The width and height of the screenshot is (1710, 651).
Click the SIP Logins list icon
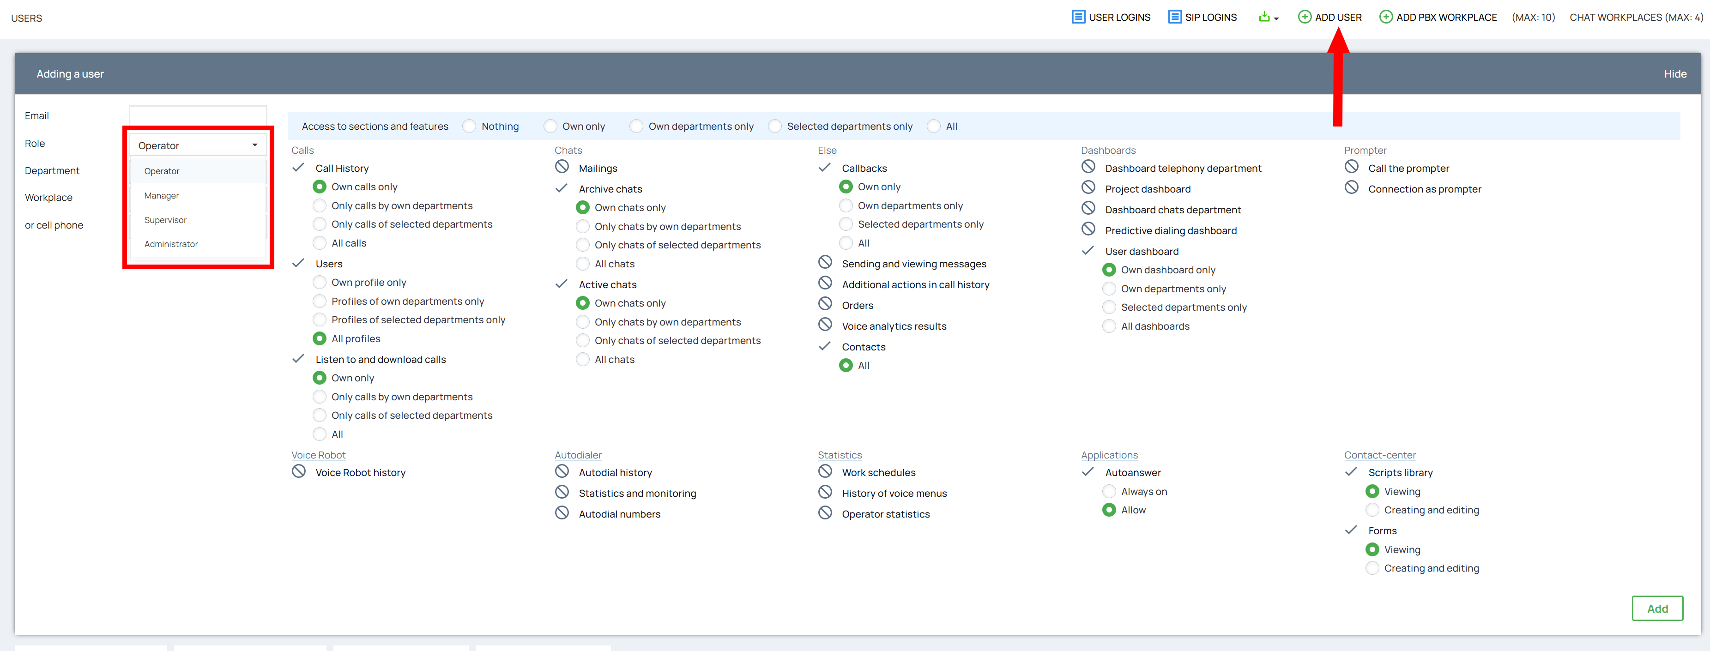pyautogui.click(x=1174, y=17)
